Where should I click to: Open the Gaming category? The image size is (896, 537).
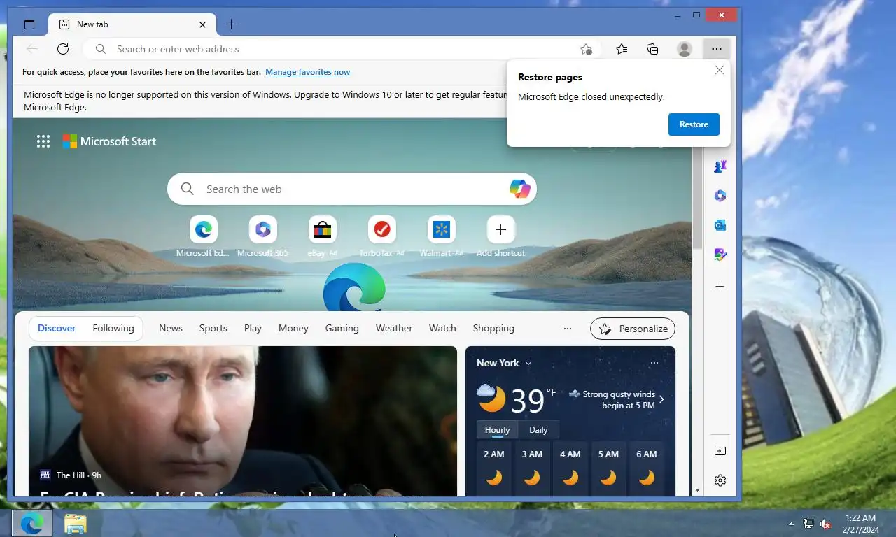pos(342,328)
